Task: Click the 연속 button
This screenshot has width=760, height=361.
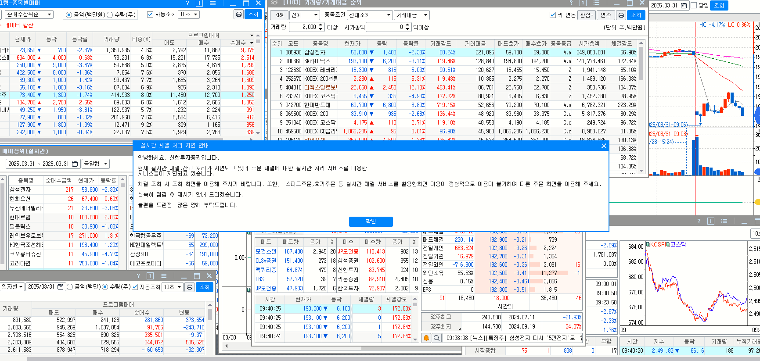Action: (606, 15)
